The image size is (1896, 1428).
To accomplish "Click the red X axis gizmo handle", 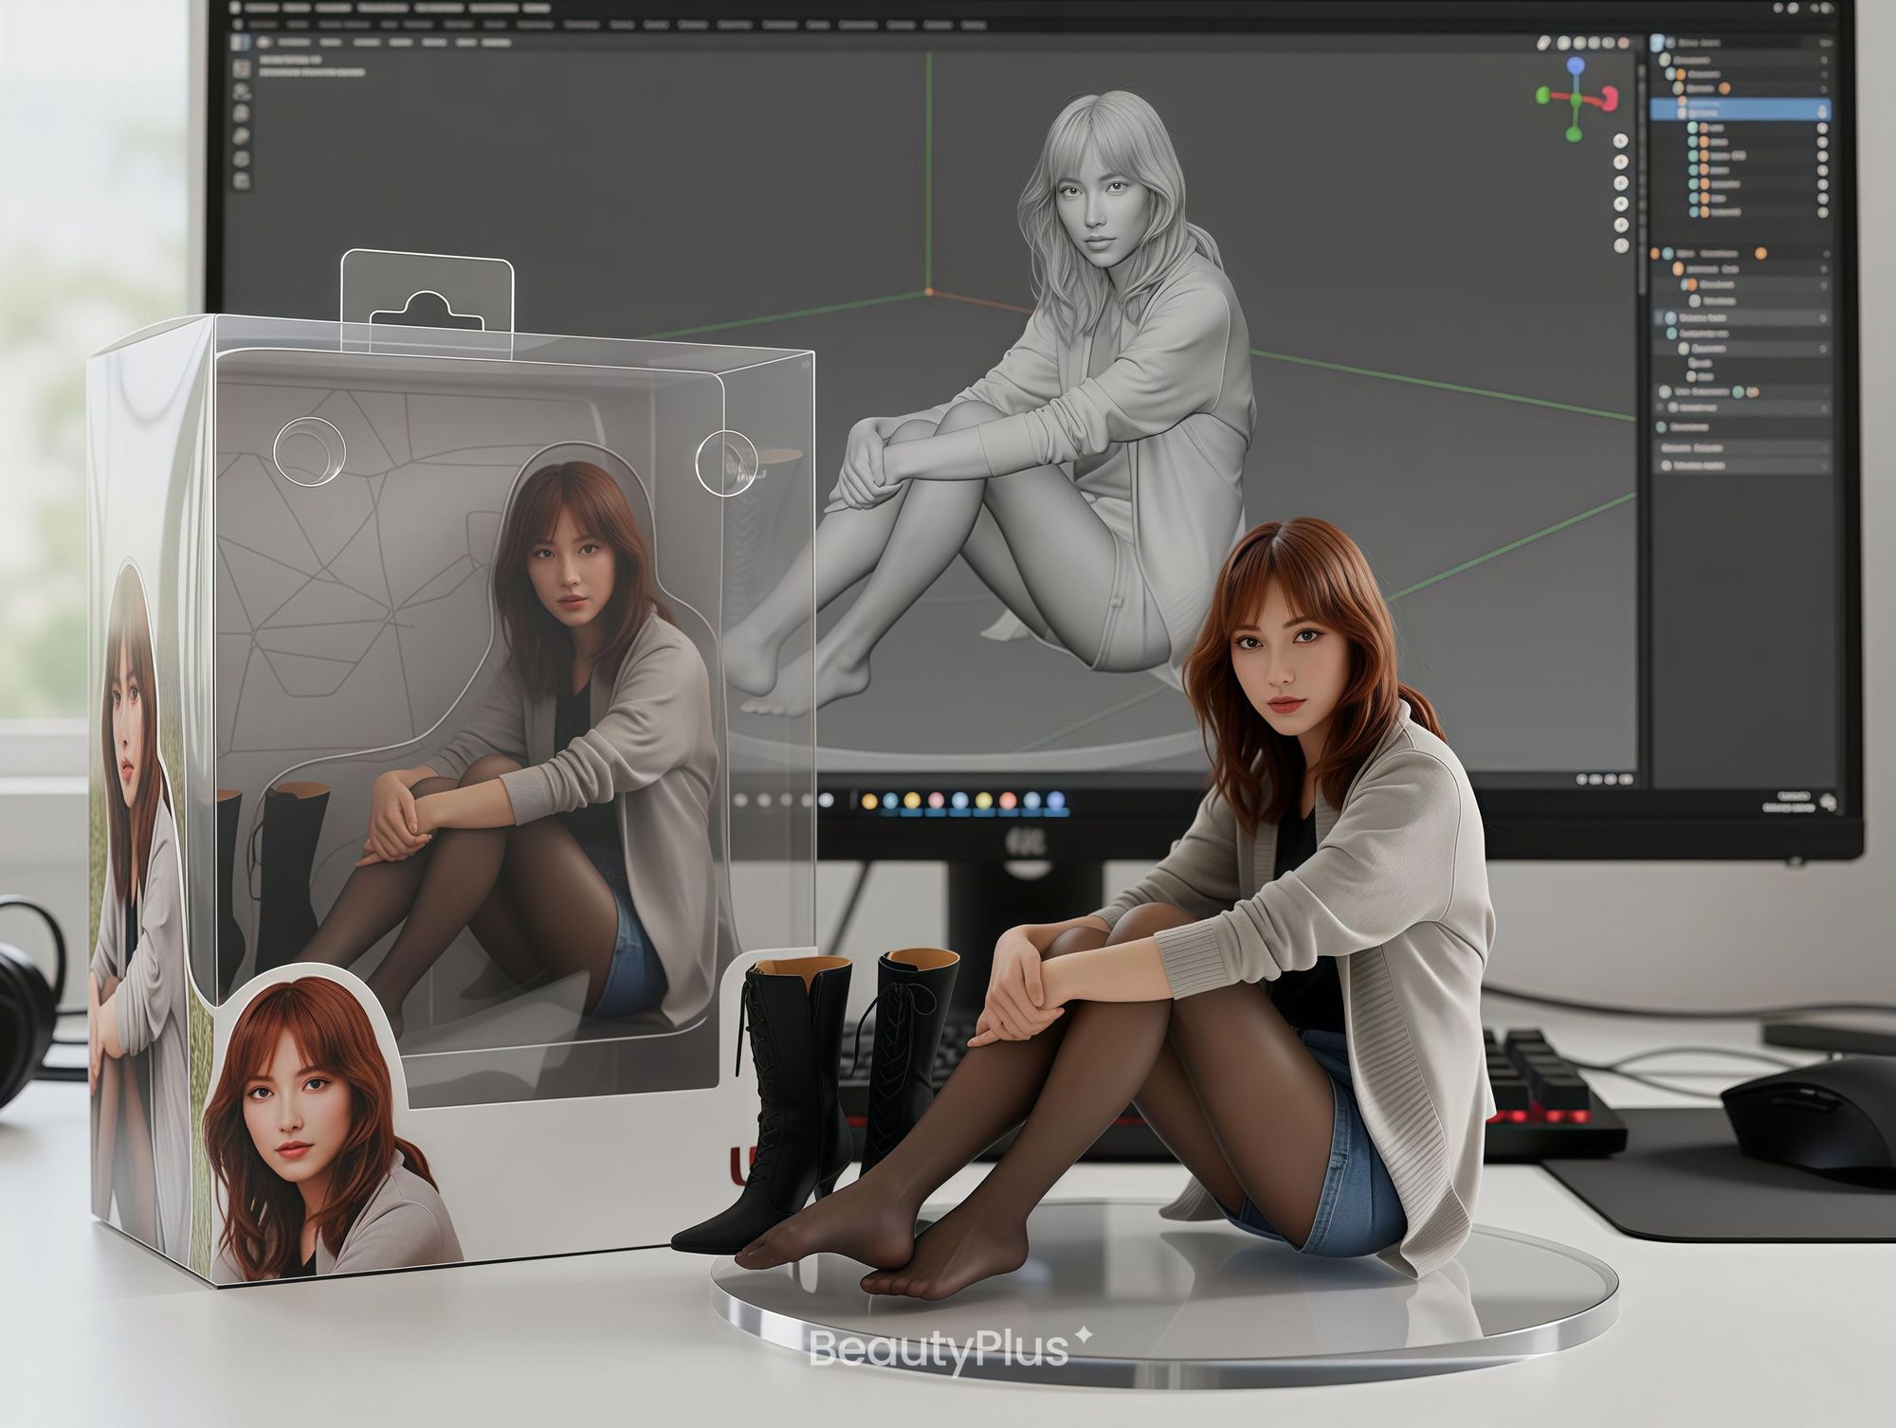I will click(1609, 99).
